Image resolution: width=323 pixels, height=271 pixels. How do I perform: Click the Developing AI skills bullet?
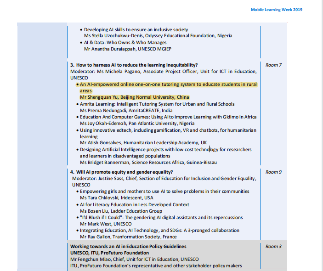tap(136, 29)
